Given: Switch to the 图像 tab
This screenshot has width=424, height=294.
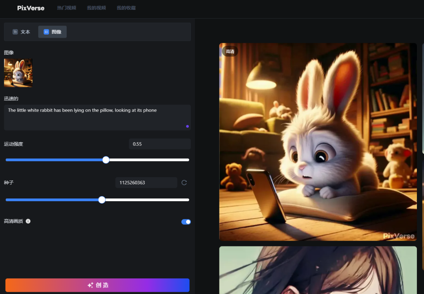Looking at the screenshot, I should pyautogui.click(x=52, y=32).
